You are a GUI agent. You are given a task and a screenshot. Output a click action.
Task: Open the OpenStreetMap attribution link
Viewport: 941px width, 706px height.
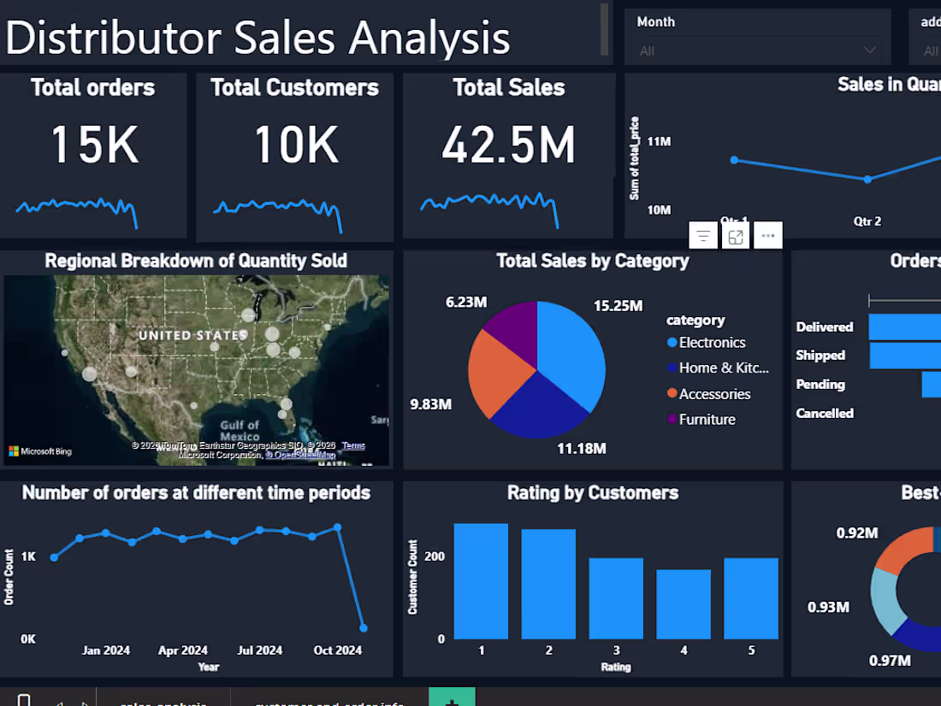pyautogui.click(x=300, y=455)
